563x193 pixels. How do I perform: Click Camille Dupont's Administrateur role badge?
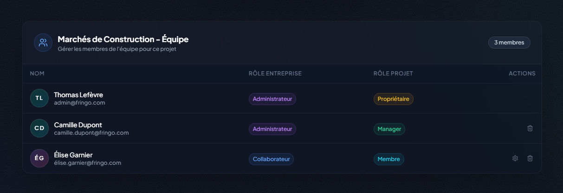point(272,129)
